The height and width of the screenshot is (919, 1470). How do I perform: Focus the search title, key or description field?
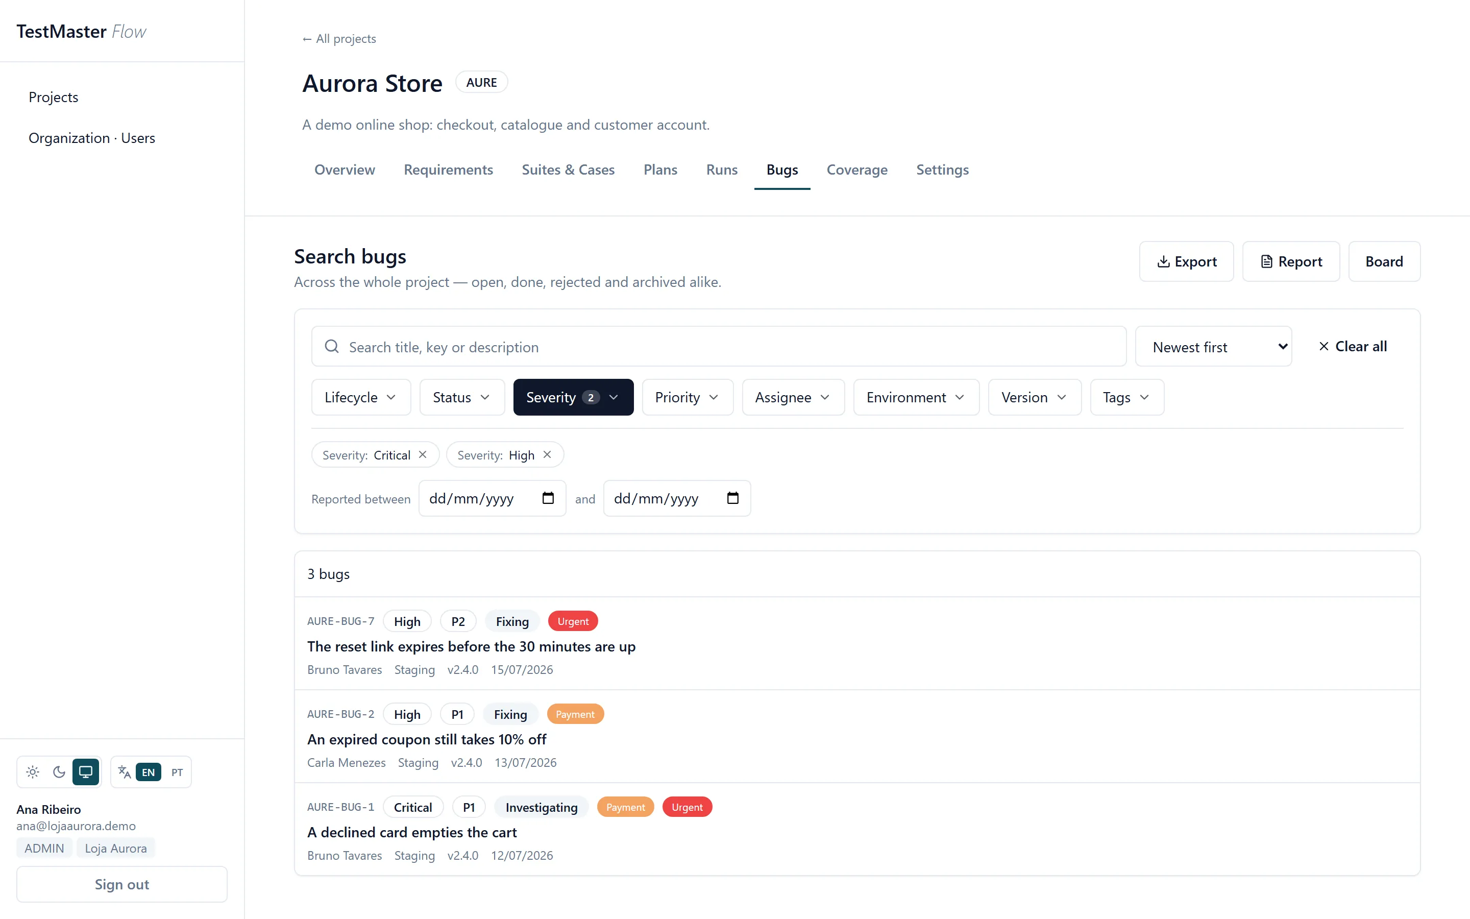(x=719, y=347)
